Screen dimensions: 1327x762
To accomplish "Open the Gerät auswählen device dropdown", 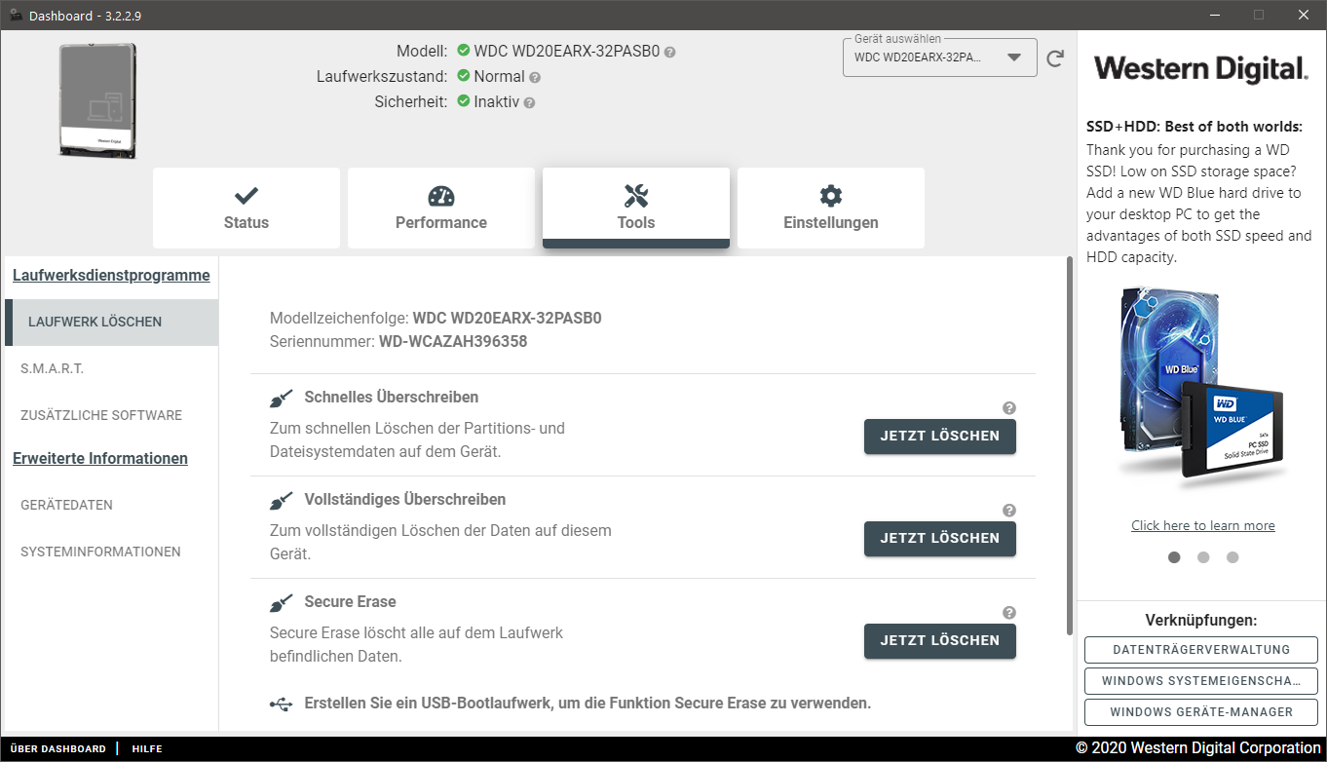I will (939, 57).
